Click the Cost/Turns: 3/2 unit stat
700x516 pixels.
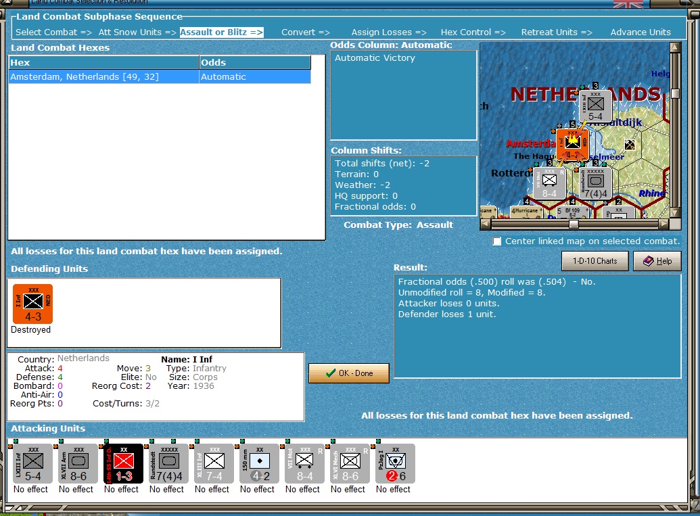pyautogui.click(x=126, y=404)
